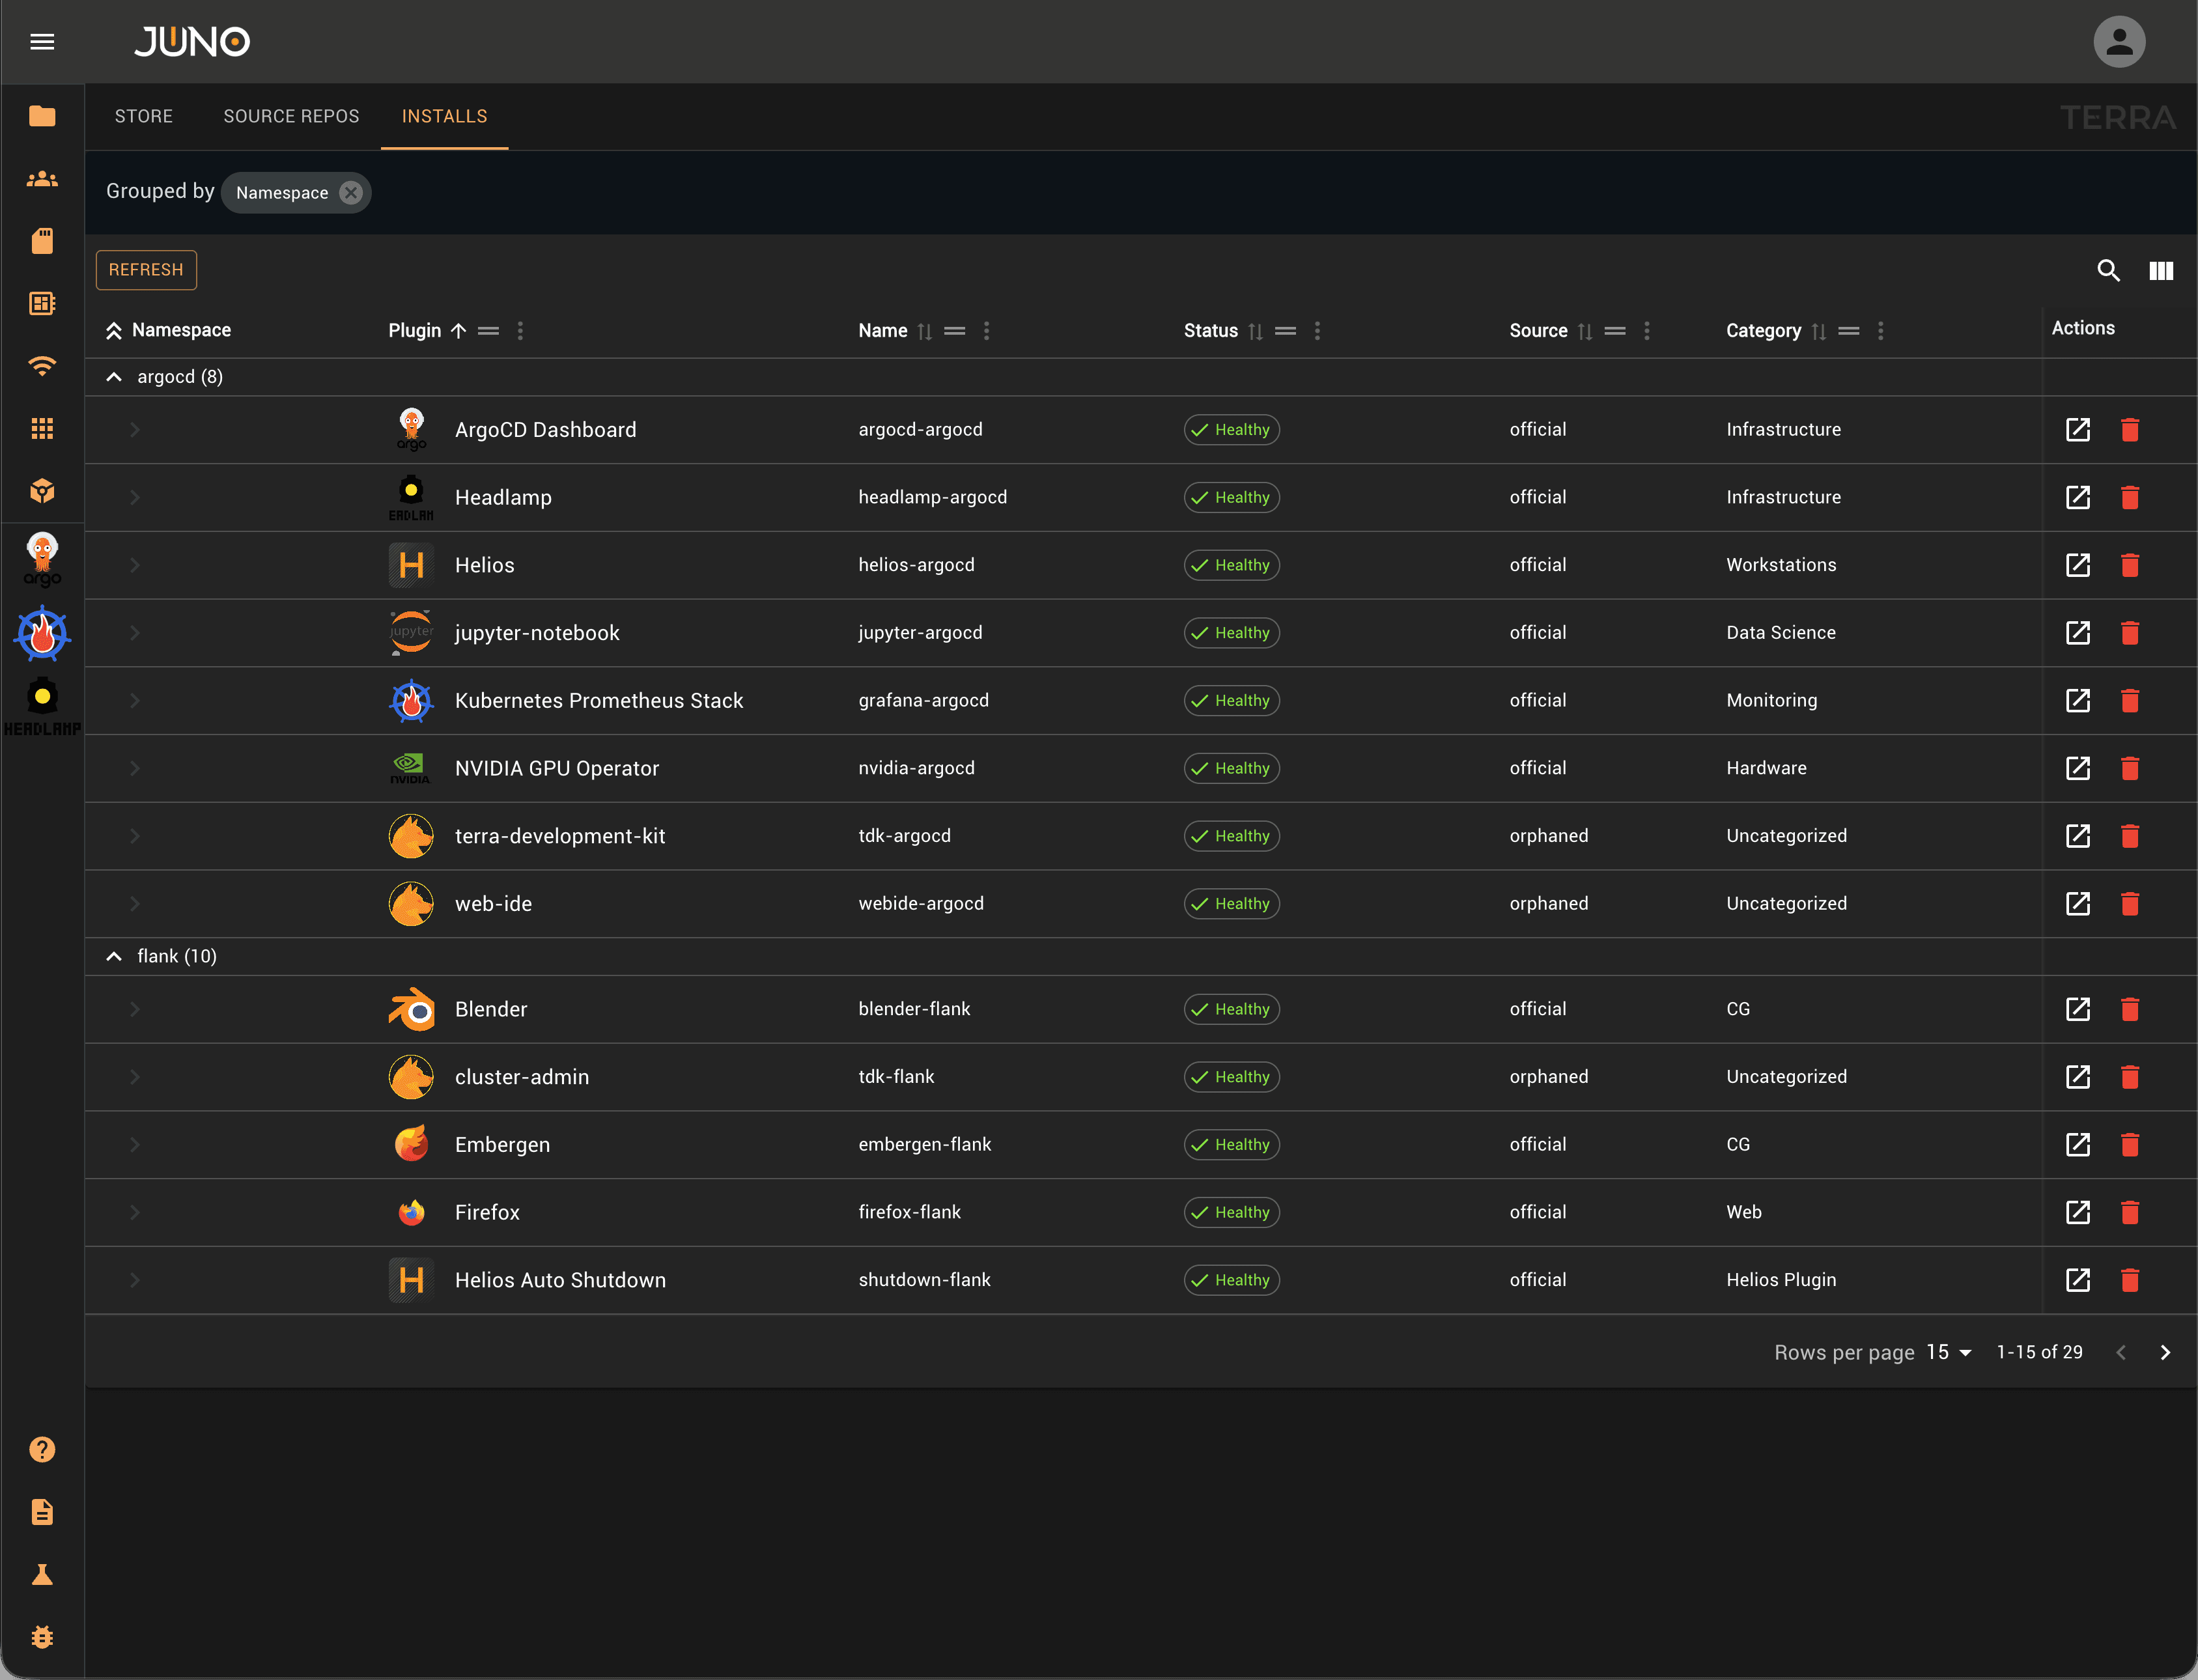
Task: Collapse the flank namespace group
Action: point(114,956)
